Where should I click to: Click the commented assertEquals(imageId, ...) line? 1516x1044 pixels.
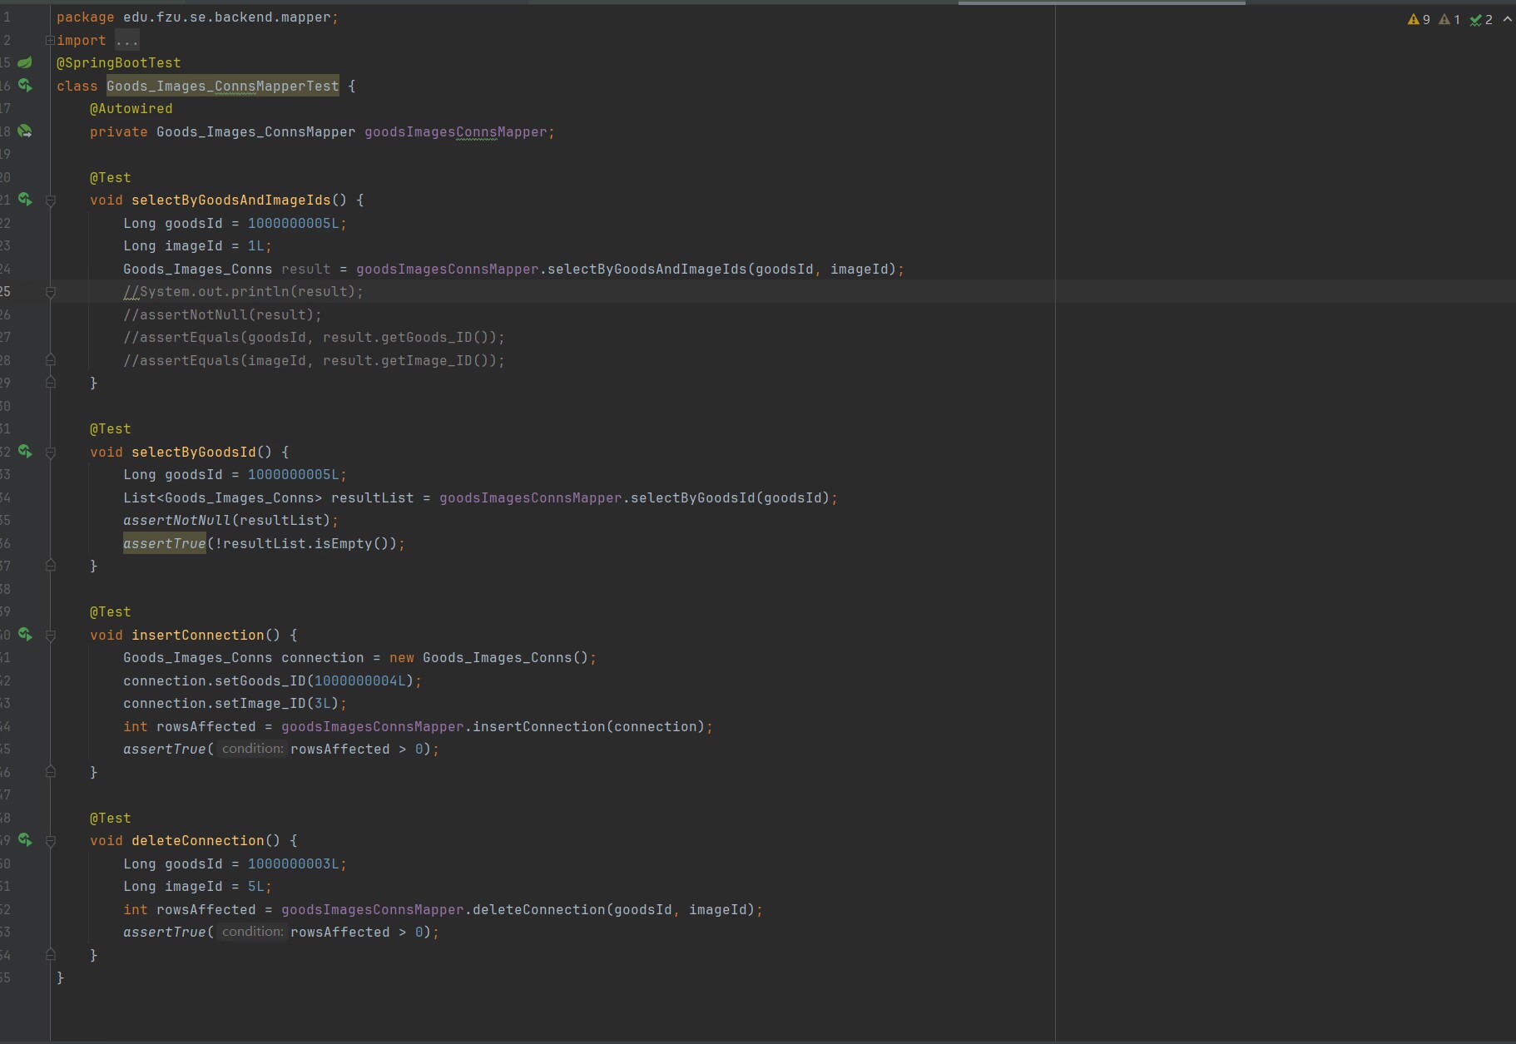[x=314, y=360]
